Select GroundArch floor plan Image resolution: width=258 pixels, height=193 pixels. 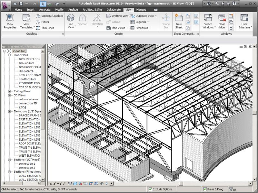click(26, 63)
